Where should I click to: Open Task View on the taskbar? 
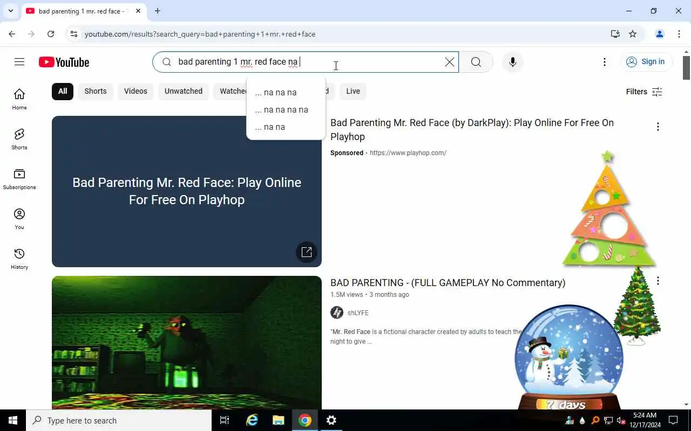point(225,420)
